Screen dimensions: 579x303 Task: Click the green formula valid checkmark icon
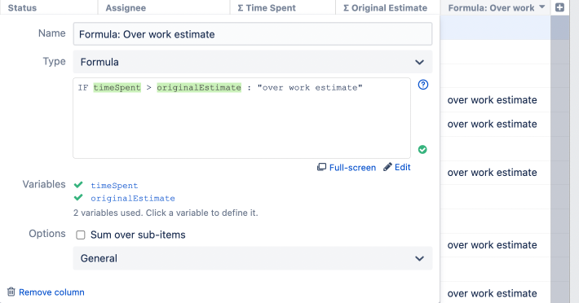click(422, 149)
